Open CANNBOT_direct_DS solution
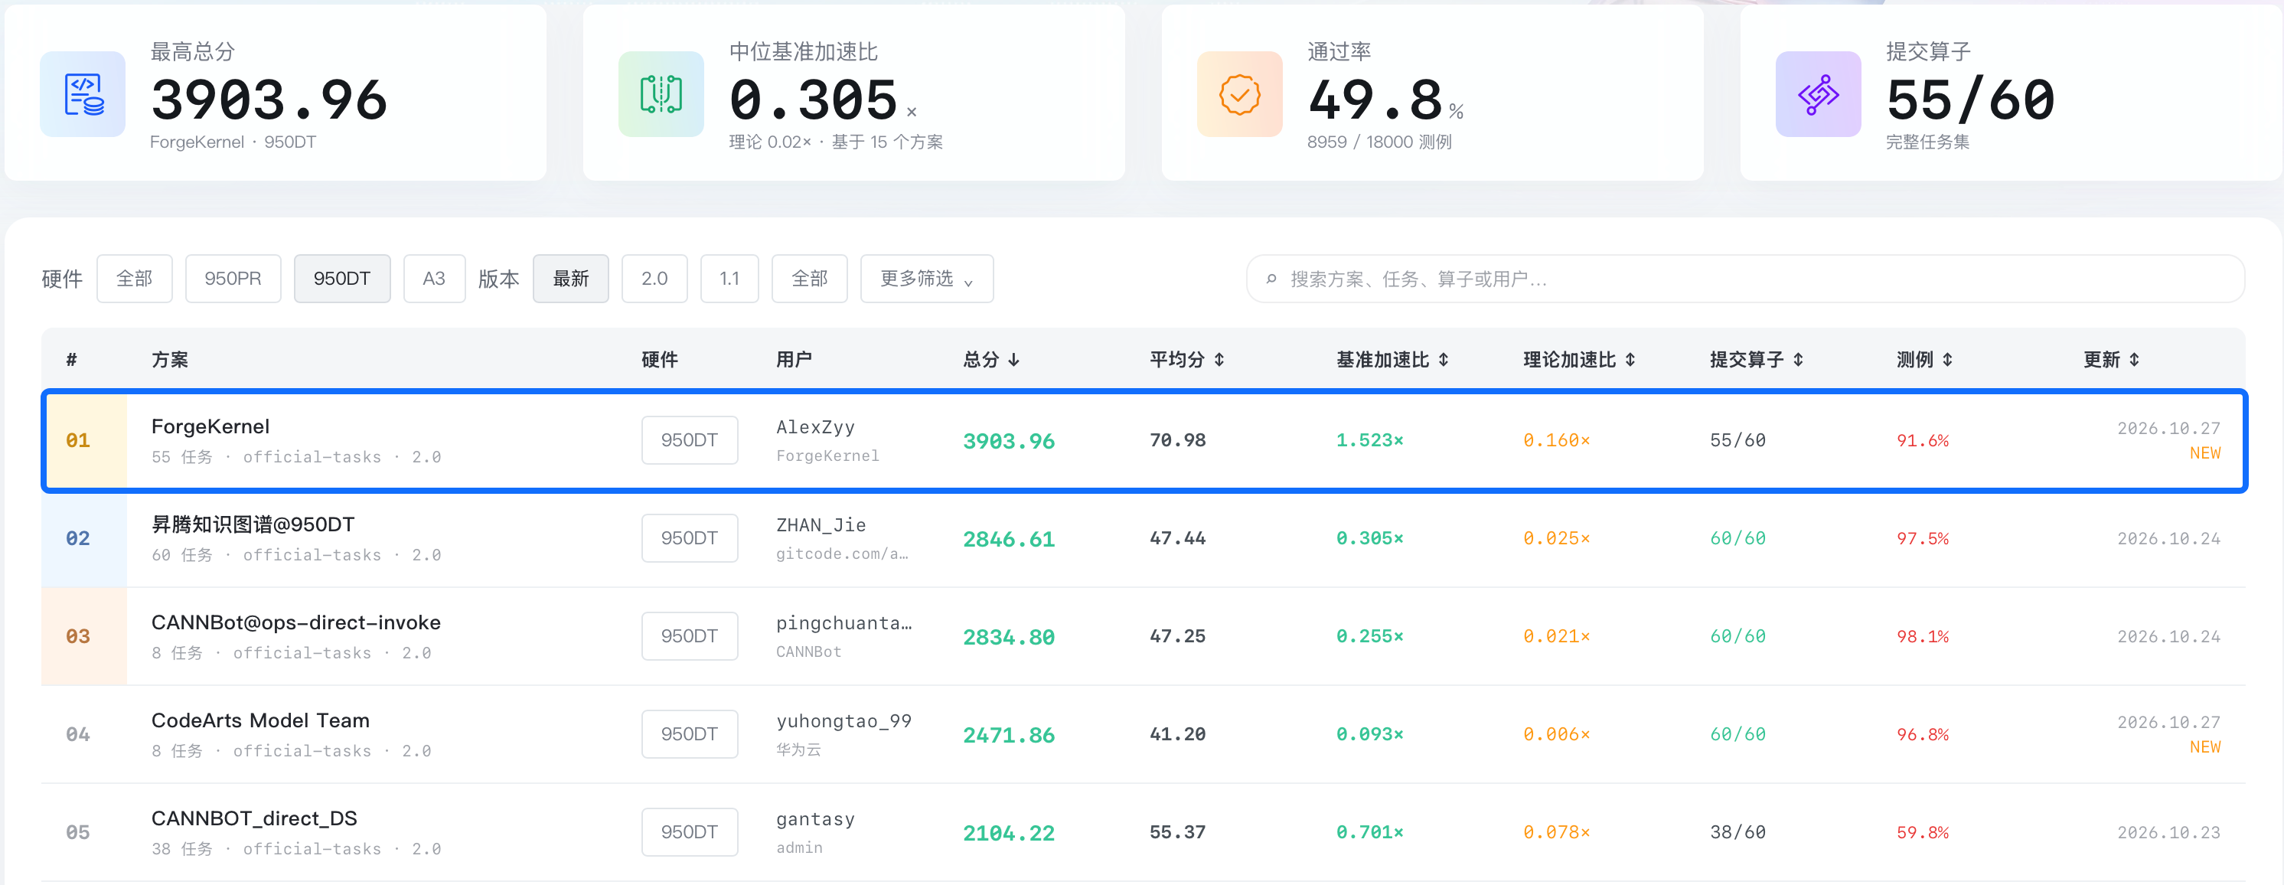 (x=254, y=818)
